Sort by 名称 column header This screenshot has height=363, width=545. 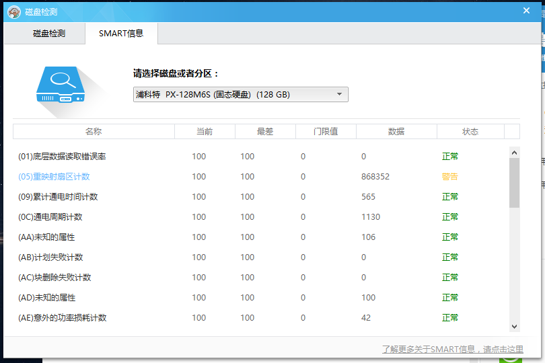pyautogui.click(x=94, y=132)
